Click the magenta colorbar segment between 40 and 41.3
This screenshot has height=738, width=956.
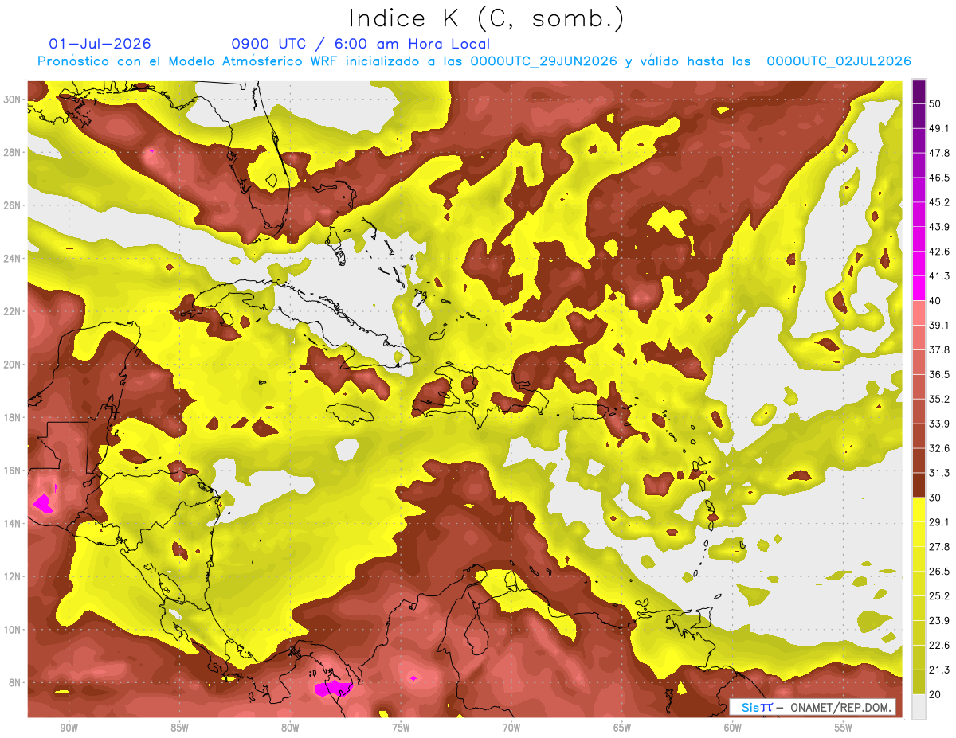tap(919, 289)
